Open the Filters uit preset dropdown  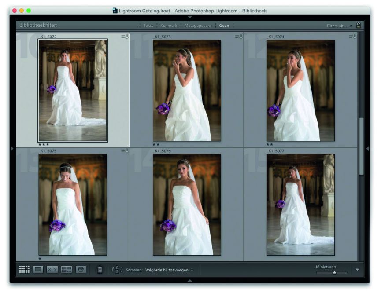[x=340, y=26]
